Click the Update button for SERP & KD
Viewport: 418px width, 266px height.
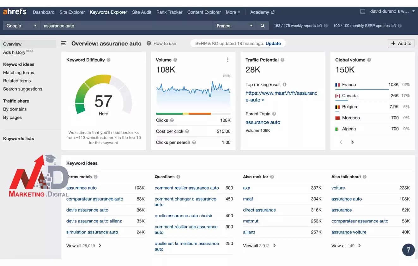(x=274, y=43)
